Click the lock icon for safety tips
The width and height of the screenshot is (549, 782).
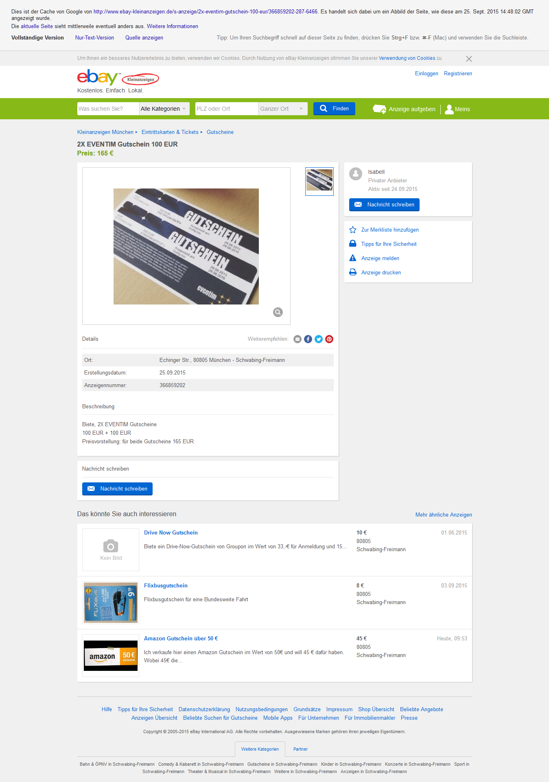353,243
